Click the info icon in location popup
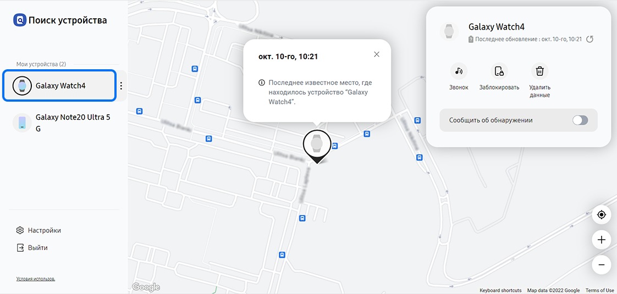Image resolution: width=617 pixels, height=294 pixels. 261,83
